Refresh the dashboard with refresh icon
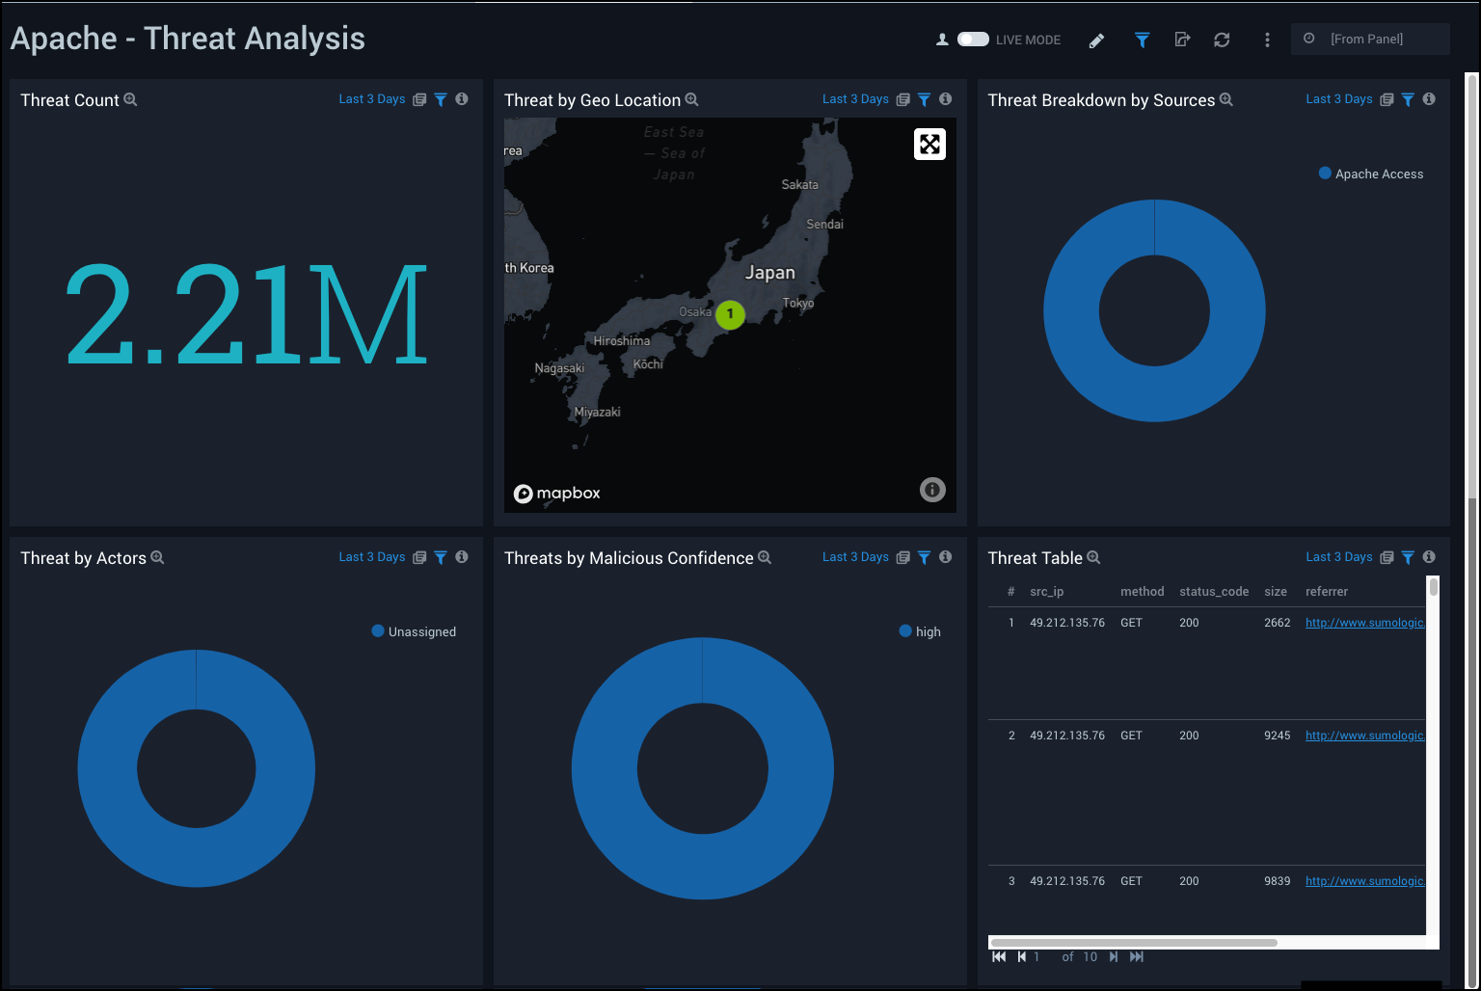 click(1222, 40)
